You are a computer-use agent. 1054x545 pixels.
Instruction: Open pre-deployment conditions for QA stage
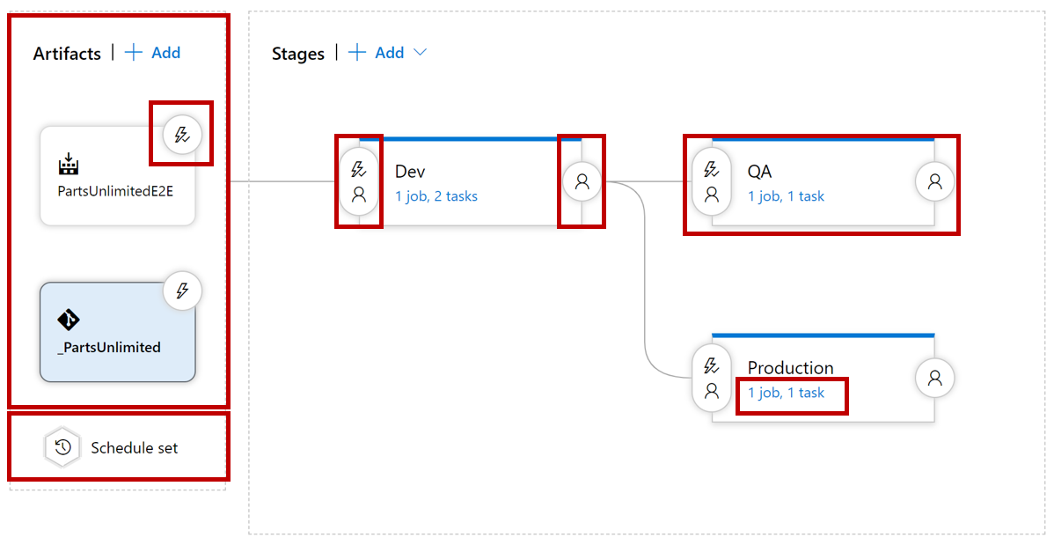point(711,181)
